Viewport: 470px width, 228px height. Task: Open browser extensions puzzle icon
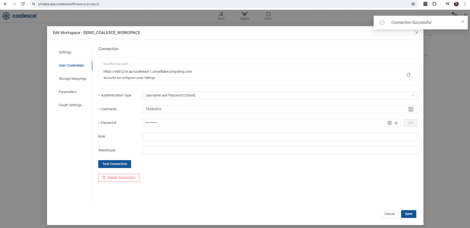pyautogui.click(x=434, y=4)
